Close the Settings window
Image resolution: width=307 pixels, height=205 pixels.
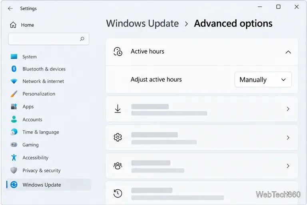[x=297, y=7]
